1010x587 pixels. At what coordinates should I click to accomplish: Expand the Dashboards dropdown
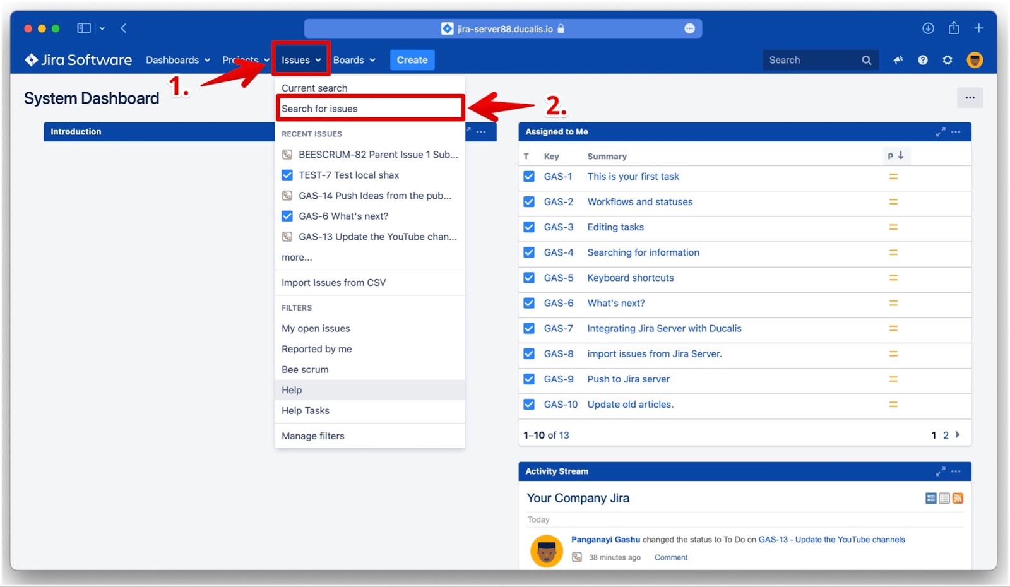click(178, 60)
